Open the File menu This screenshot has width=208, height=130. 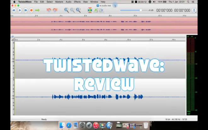point(36,2)
